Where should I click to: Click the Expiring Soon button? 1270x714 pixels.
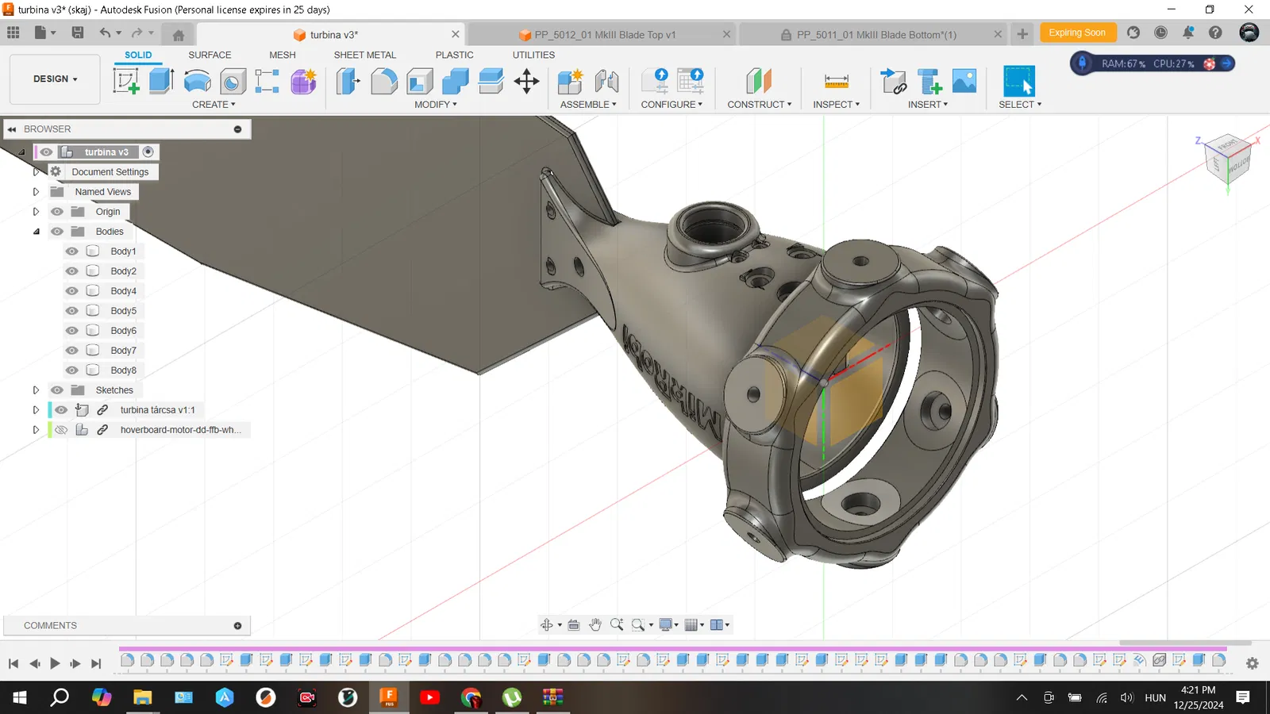(x=1076, y=33)
